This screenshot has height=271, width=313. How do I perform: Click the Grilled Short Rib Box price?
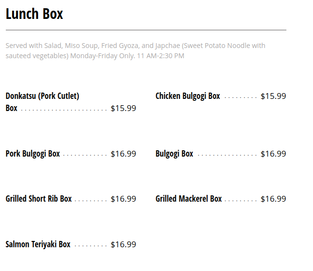[x=123, y=199]
